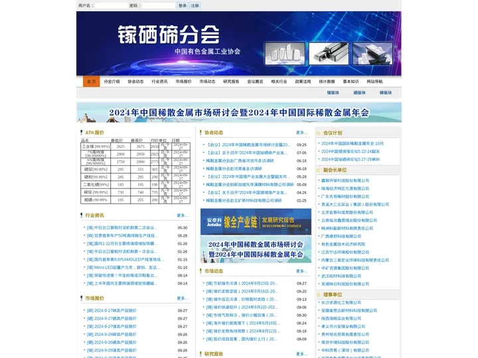Open 孝义市兴安镓业有限公司 council member link
The image size is (478, 358).
[343, 326]
